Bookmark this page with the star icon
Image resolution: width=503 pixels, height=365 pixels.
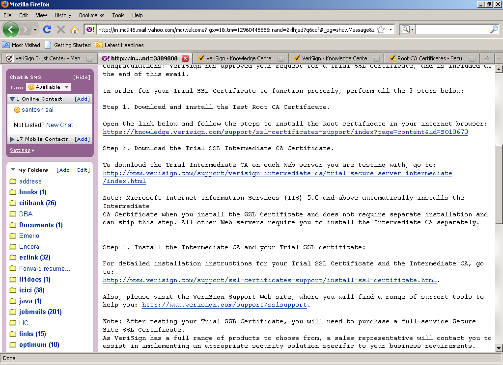pos(381,29)
